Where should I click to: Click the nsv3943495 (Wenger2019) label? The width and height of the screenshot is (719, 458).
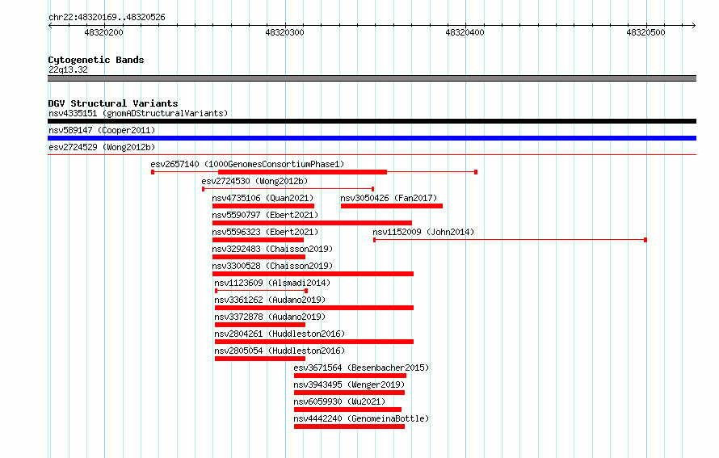[x=350, y=384]
